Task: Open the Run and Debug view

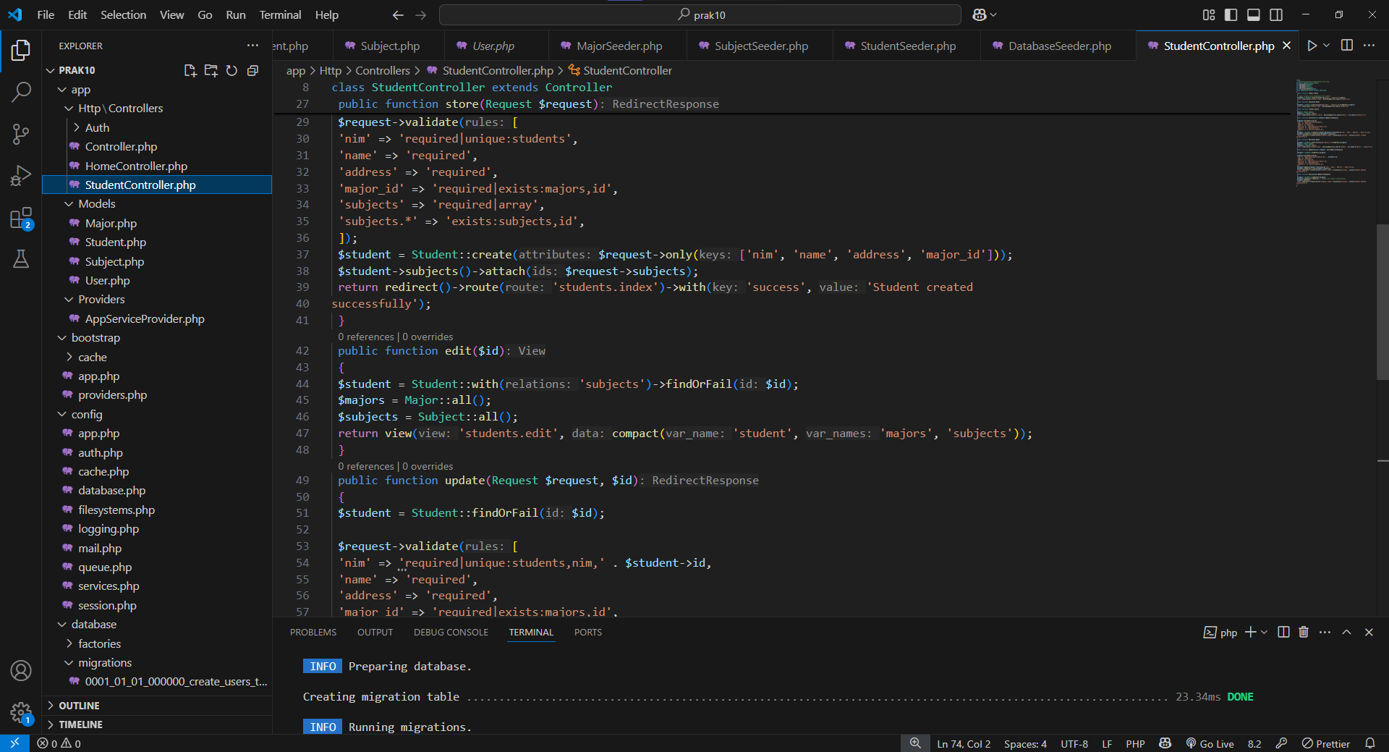Action: point(21,175)
